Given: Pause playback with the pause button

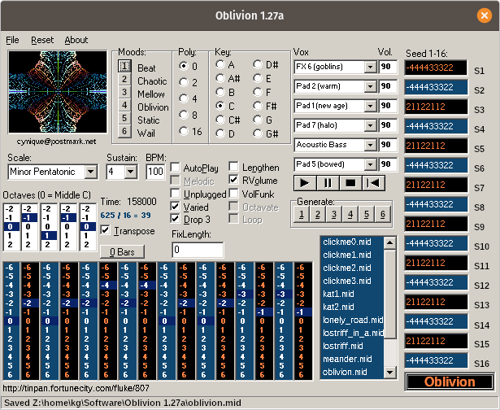Looking at the screenshot, I should pyautogui.click(x=328, y=183).
